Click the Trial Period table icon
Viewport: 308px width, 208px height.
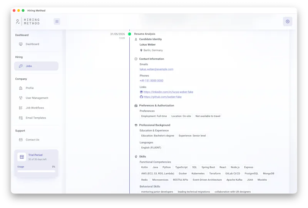click(22, 157)
